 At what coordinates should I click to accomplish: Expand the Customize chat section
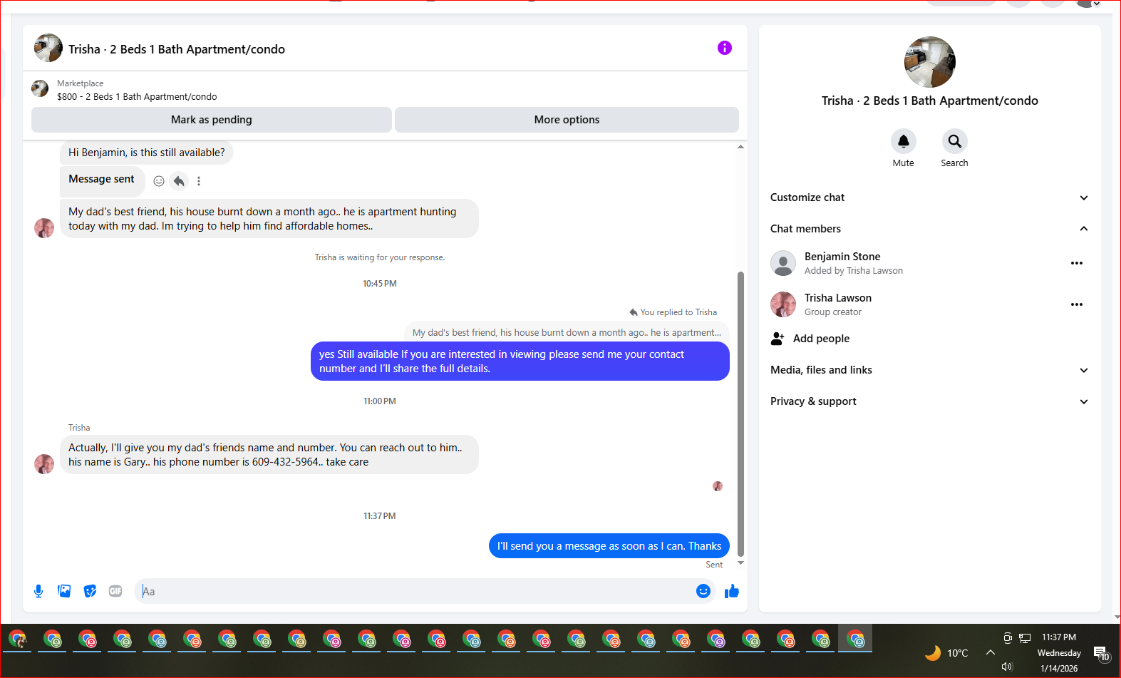pos(929,197)
